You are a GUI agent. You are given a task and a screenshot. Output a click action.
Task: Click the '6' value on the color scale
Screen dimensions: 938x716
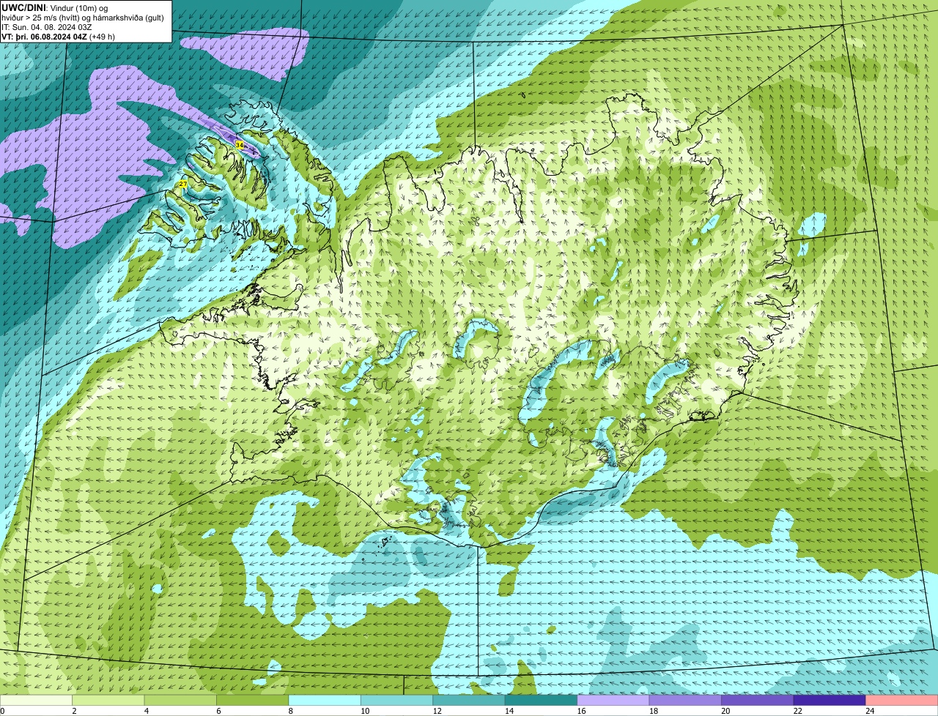(x=218, y=711)
